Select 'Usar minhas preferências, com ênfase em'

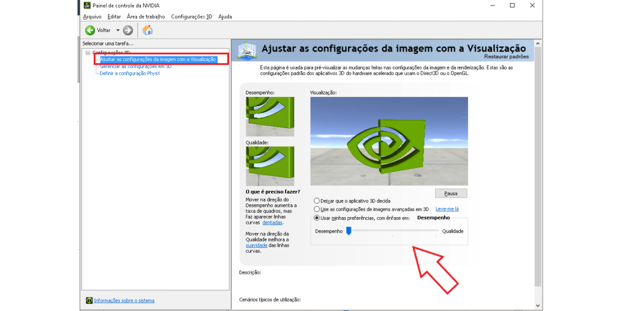(x=317, y=218)
